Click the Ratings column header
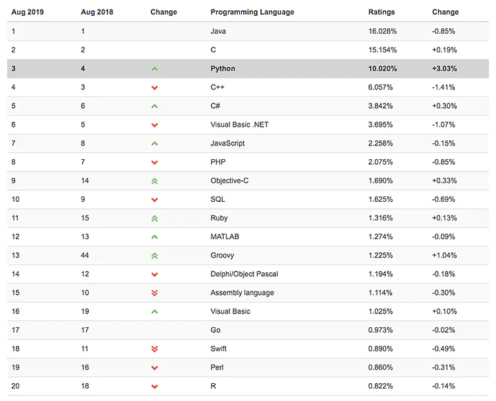 click(x=382, y=12)
